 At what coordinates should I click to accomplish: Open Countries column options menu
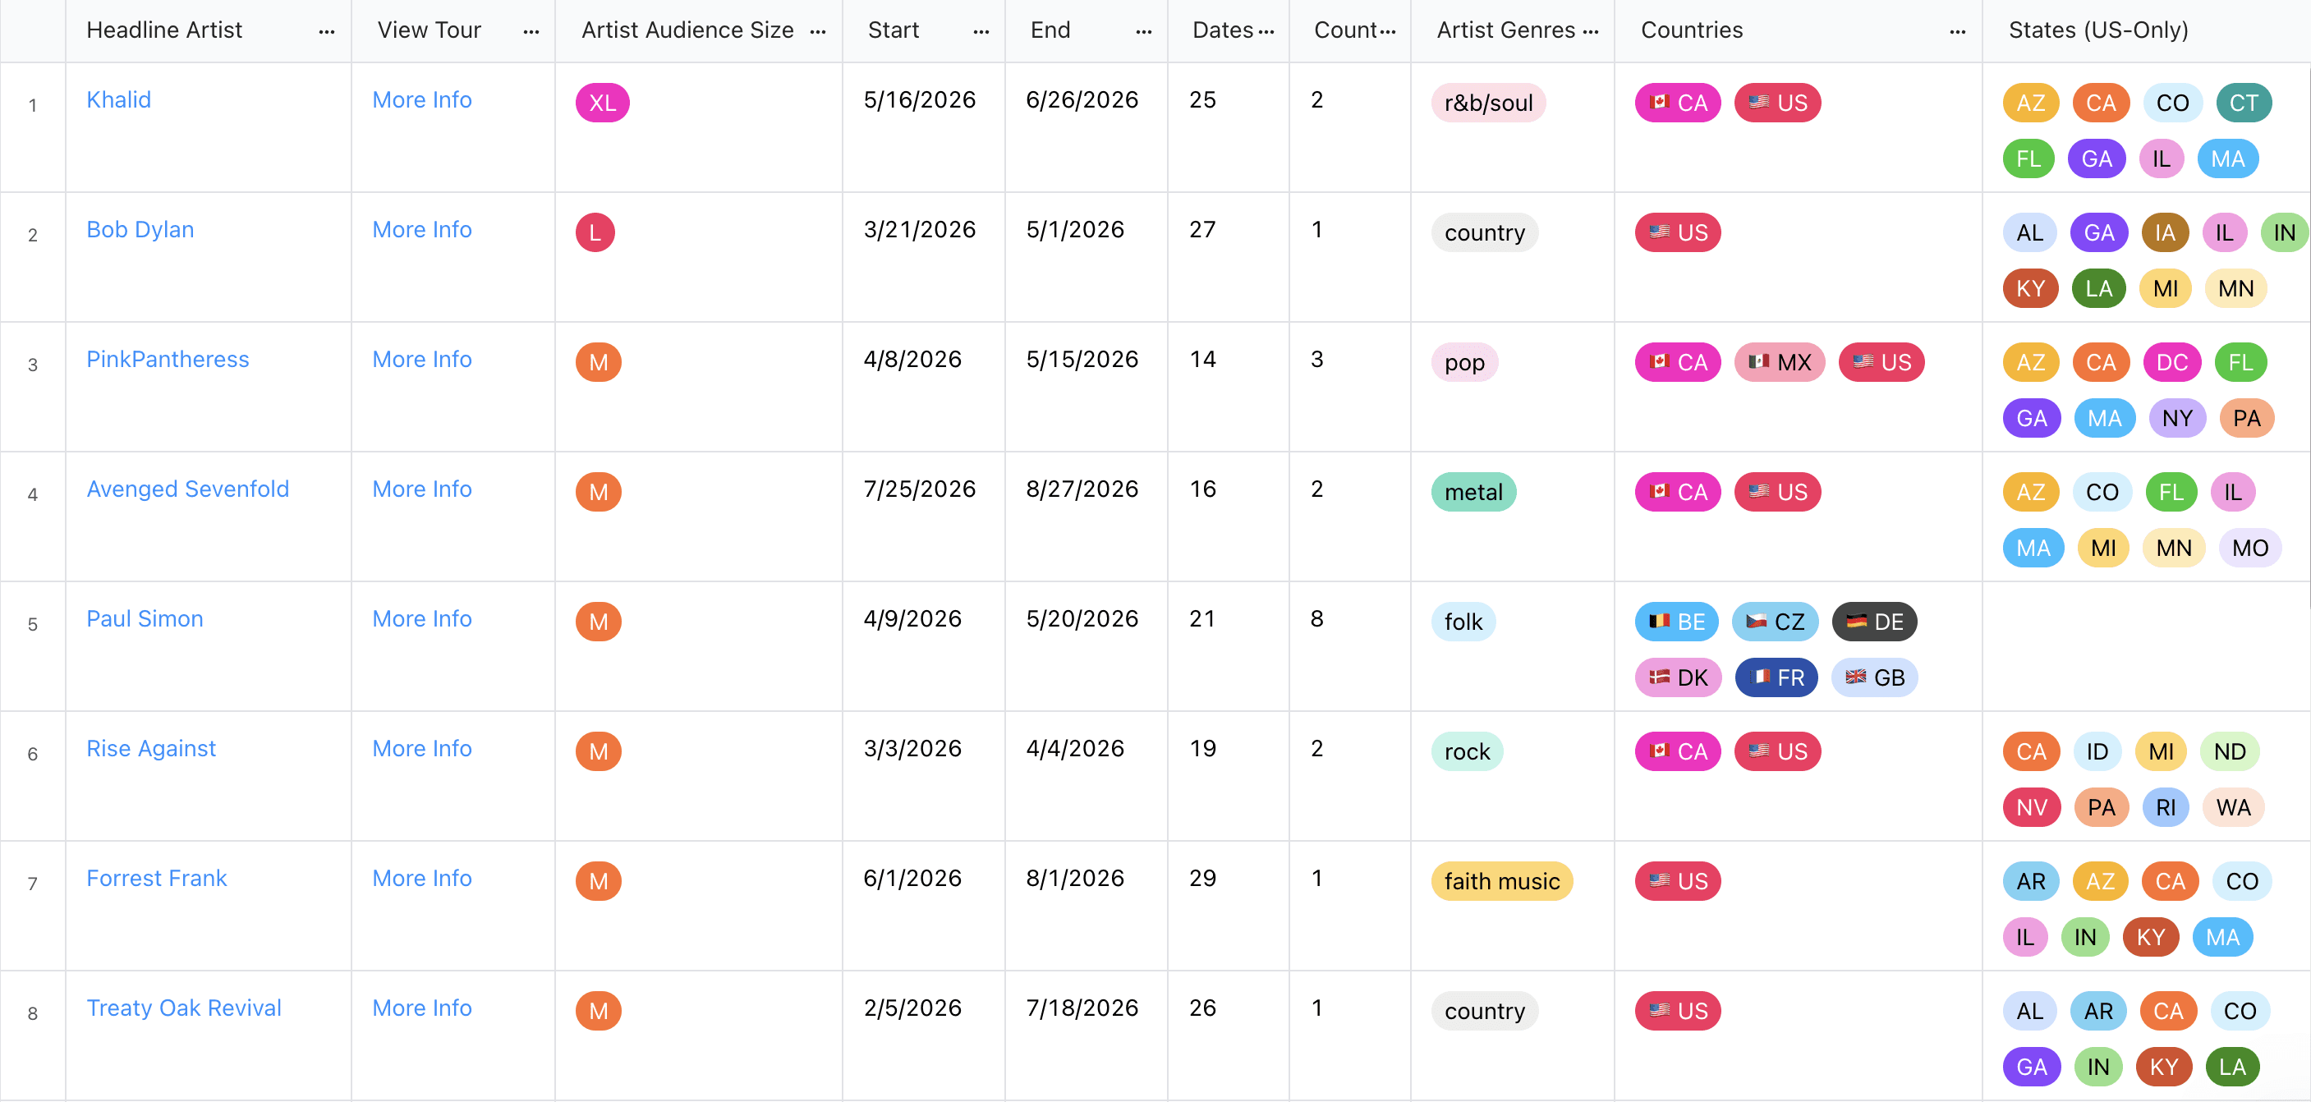coord(1958,31)
